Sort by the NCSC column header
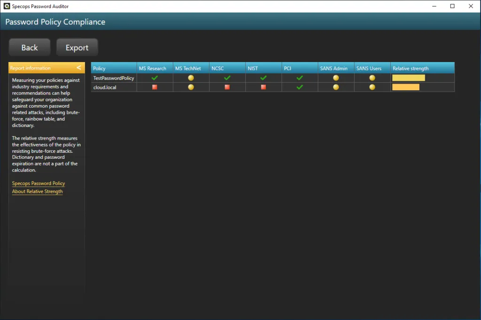 click(227, 68)
